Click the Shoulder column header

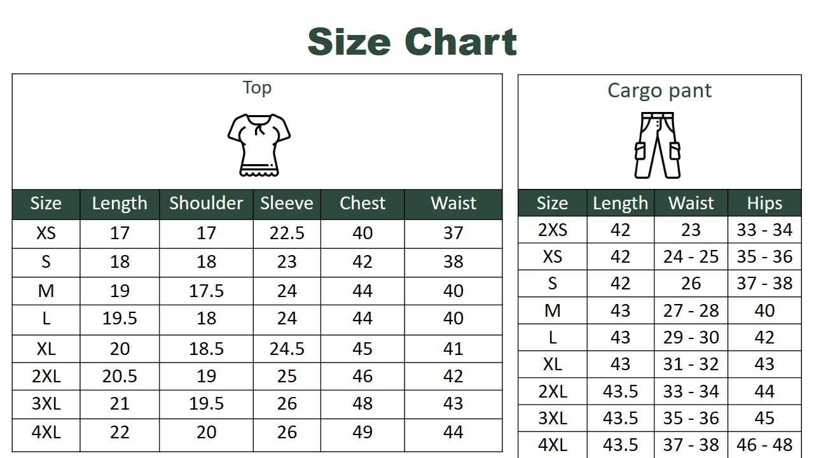(206, 204)
